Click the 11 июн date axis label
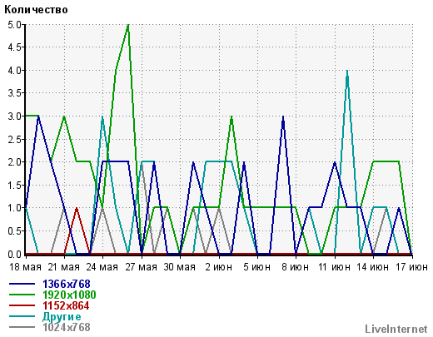Screen dimensions: 433x337 point(335,267)
